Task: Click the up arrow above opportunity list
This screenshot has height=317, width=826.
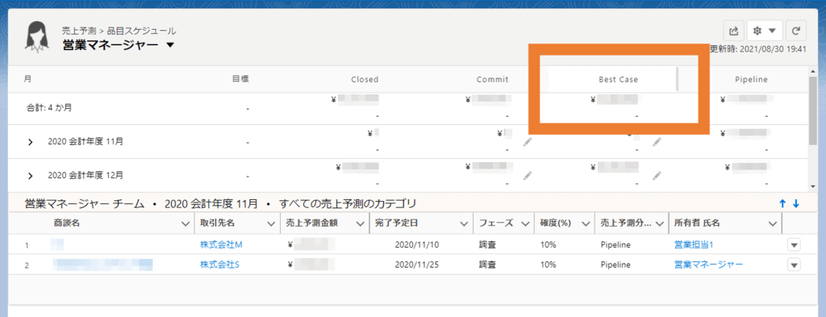Action: (782, 203)
